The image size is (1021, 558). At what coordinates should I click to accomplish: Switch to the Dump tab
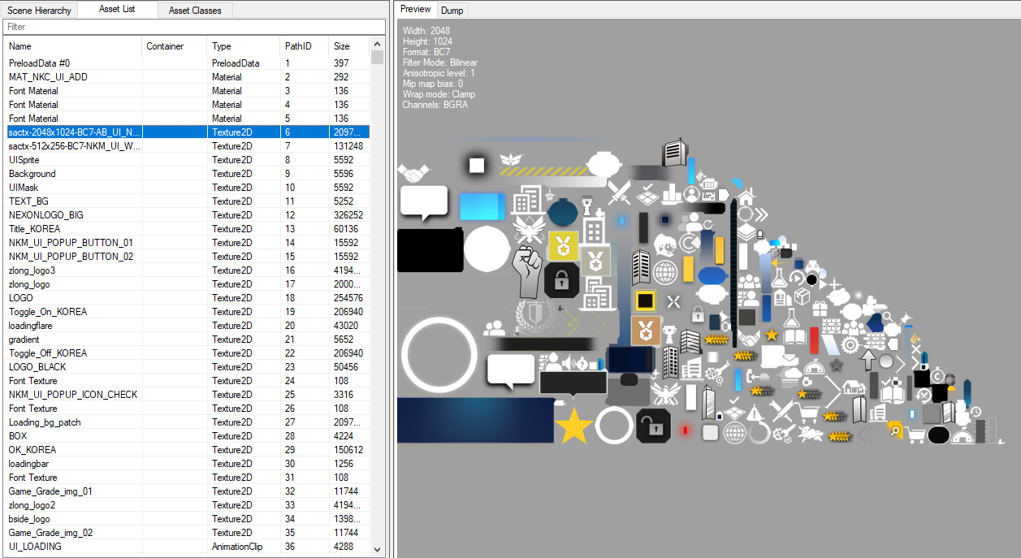point(452,10)
